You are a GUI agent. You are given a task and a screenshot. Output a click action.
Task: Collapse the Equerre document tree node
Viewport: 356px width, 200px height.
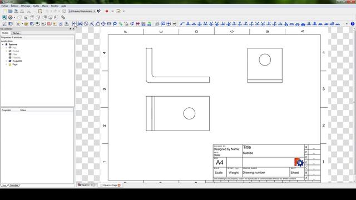3,44
